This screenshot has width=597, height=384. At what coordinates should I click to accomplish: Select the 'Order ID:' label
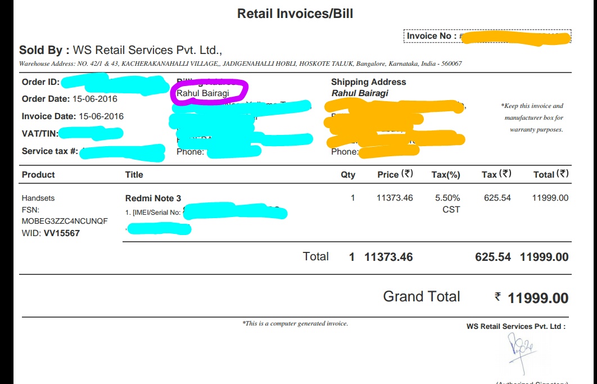(x=40, y=82)
